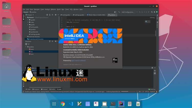Open the Files manager in dock
Screen dimensions: 192x108
pos(104,104)
